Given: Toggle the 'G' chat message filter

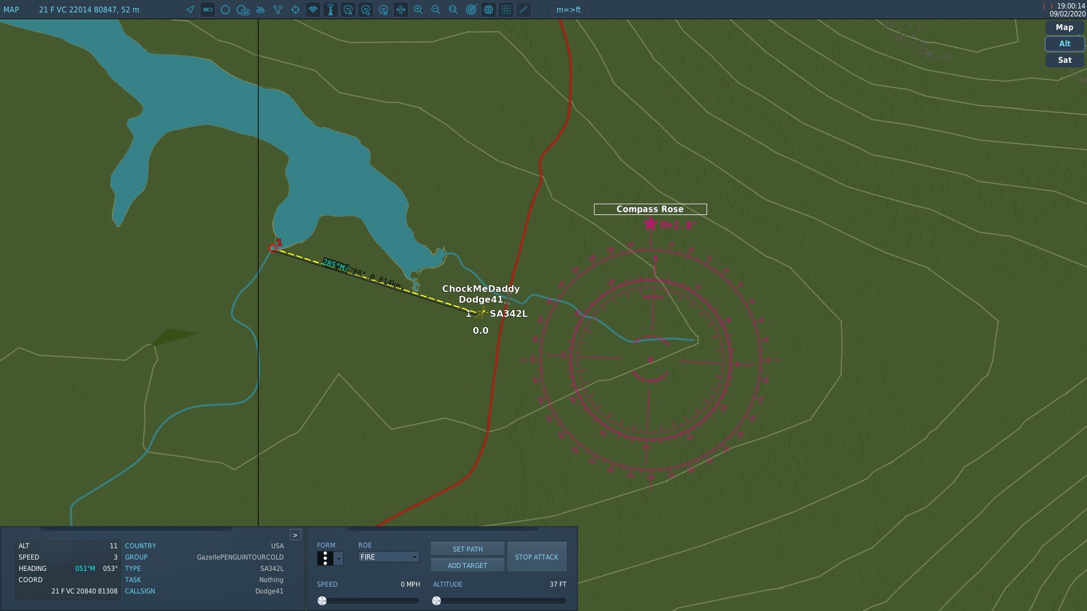Looking at the screenshot, I should tap(366, 10).
